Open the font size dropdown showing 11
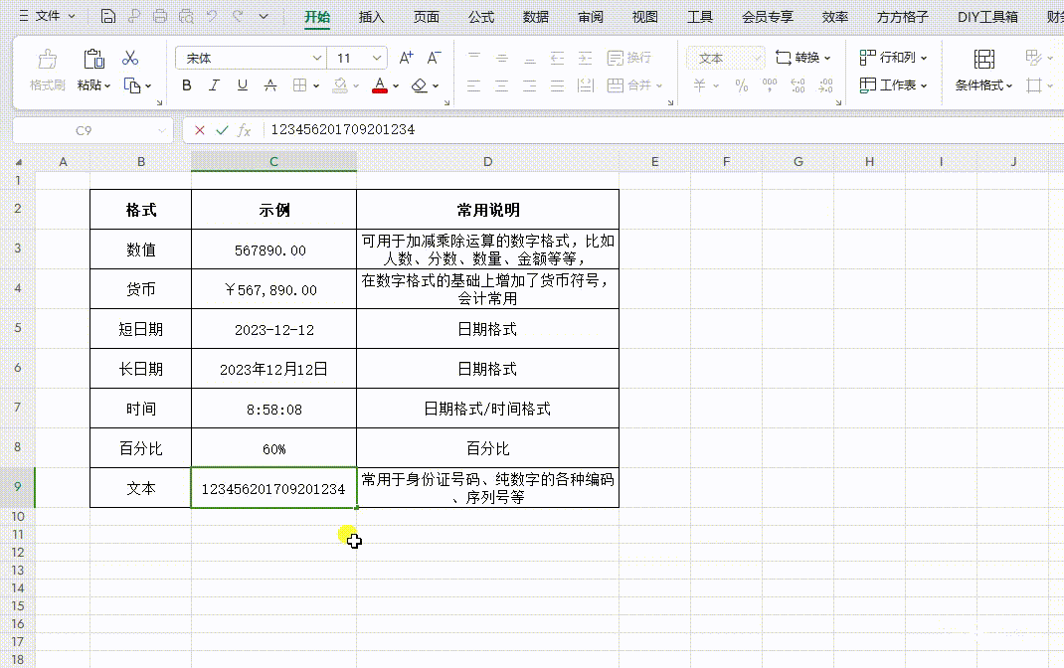The width and height of the screenshot is (1064, 668). coord(377,59)
